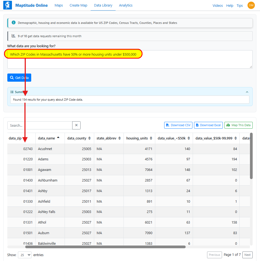Open the Show entries dropdown

[x=25, y=255]
